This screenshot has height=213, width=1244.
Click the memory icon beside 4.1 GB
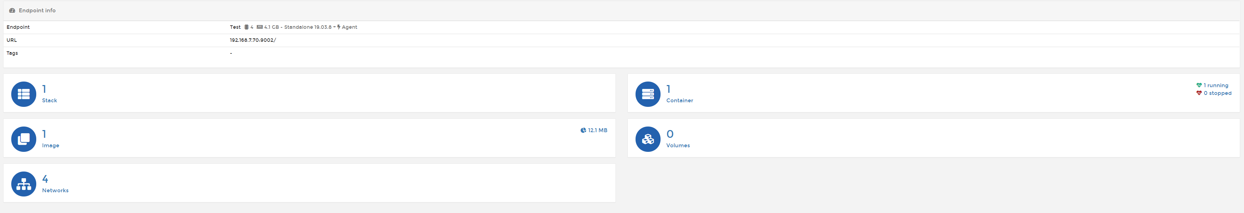pyautogui.click(x=260, y=27)
